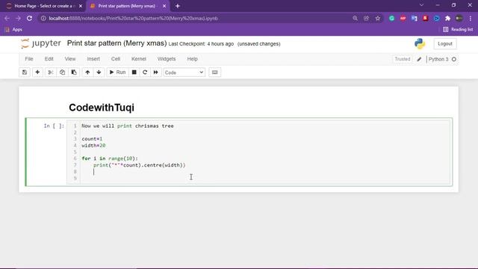Image resolution: width=478 pixels, height=269 pixels.
Task: Cut selected cells with the scissors icon
Action: pyautogui.click(x=51, y=72)
